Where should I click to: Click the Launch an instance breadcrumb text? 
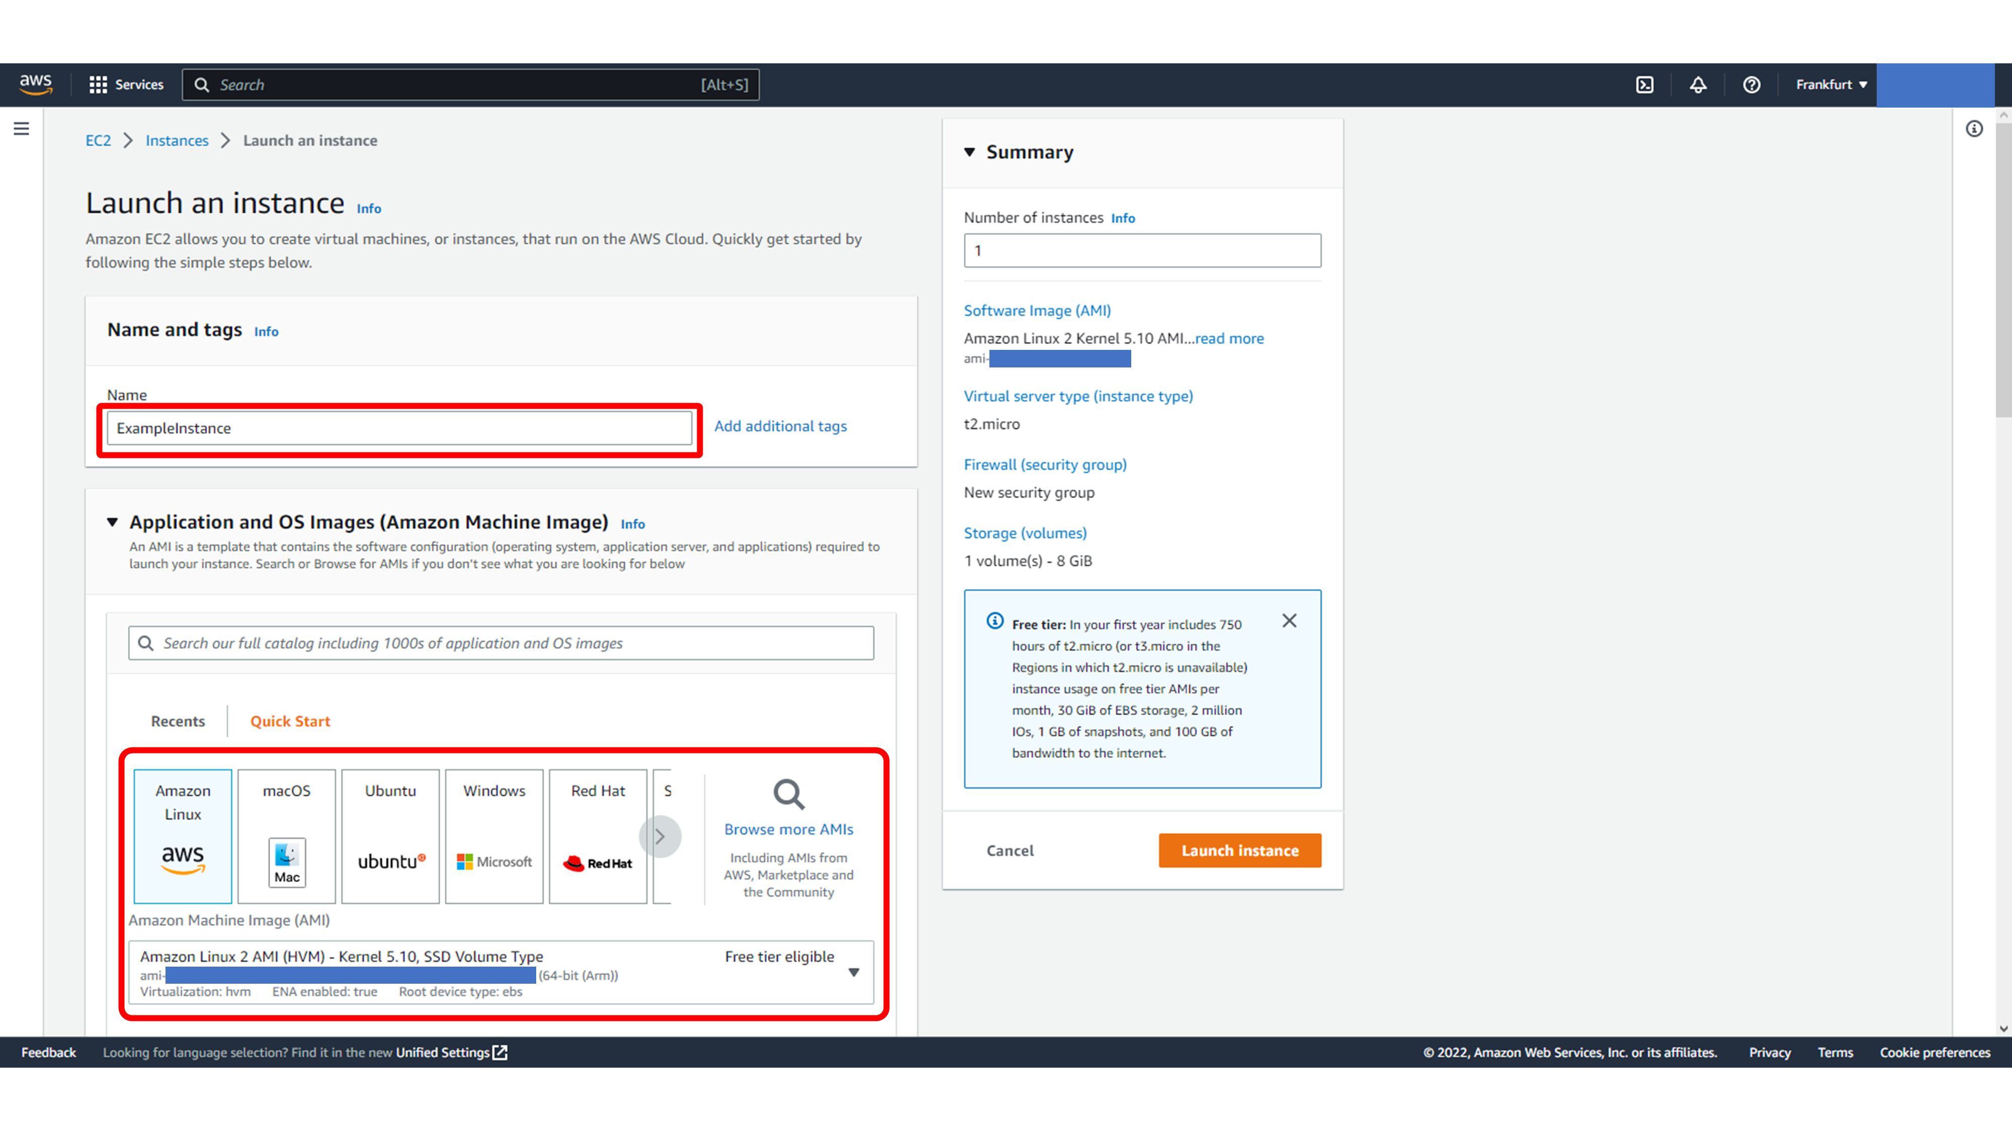click(x=310, y=141)
